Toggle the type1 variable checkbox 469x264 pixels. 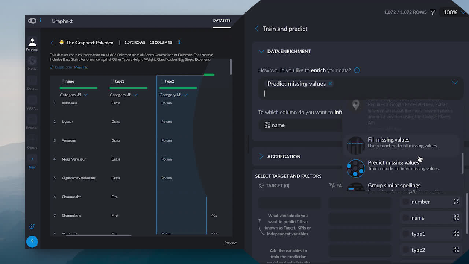tap(406, 234)
